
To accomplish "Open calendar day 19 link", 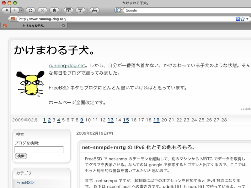I will click(157, 120).
